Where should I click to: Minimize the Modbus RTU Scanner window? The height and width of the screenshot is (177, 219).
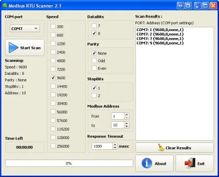click(x=197, y=6)
